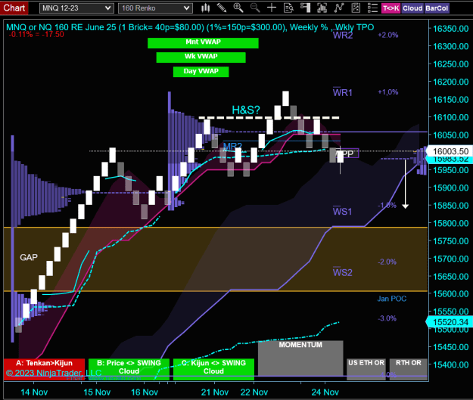Open the chart trader panel icon
The height and width of the screenshot is (400, 473).
(x=305, y=8)
